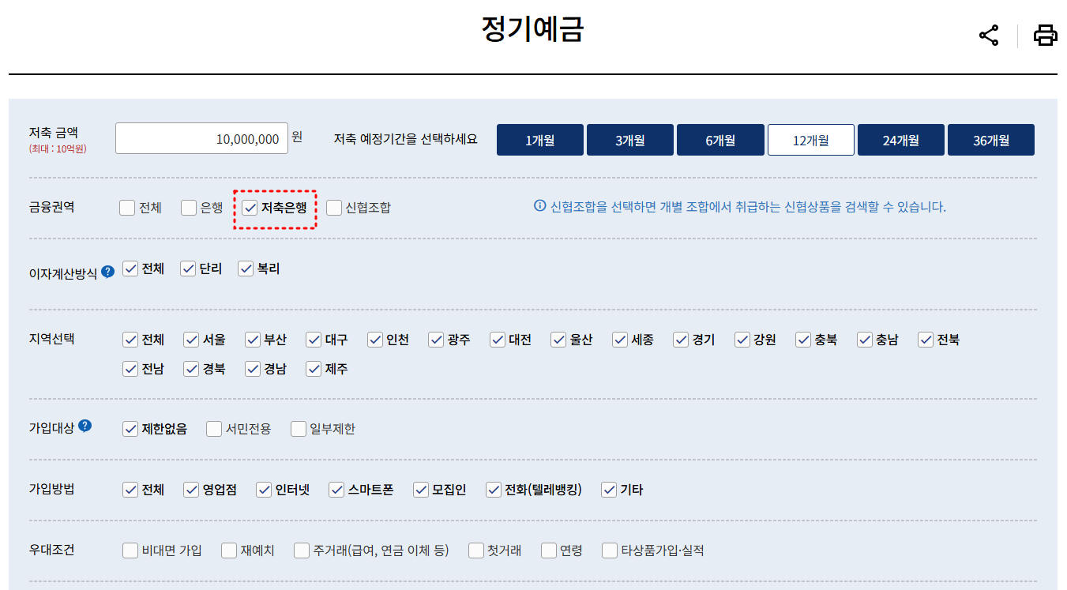This screenshot has width=1067, height=590.
Task: Select the 1개월 period button
Action: (540, 140)
